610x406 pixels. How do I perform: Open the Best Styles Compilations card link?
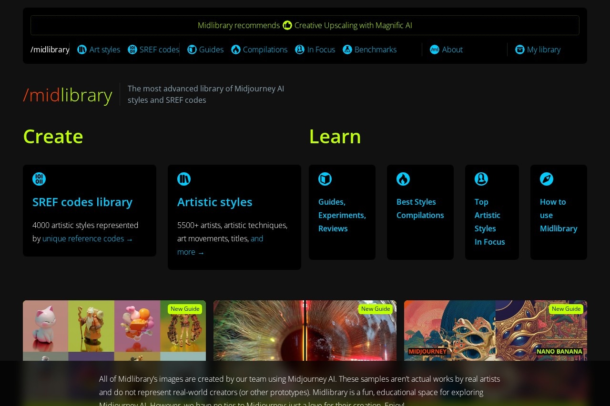[420, 208]
